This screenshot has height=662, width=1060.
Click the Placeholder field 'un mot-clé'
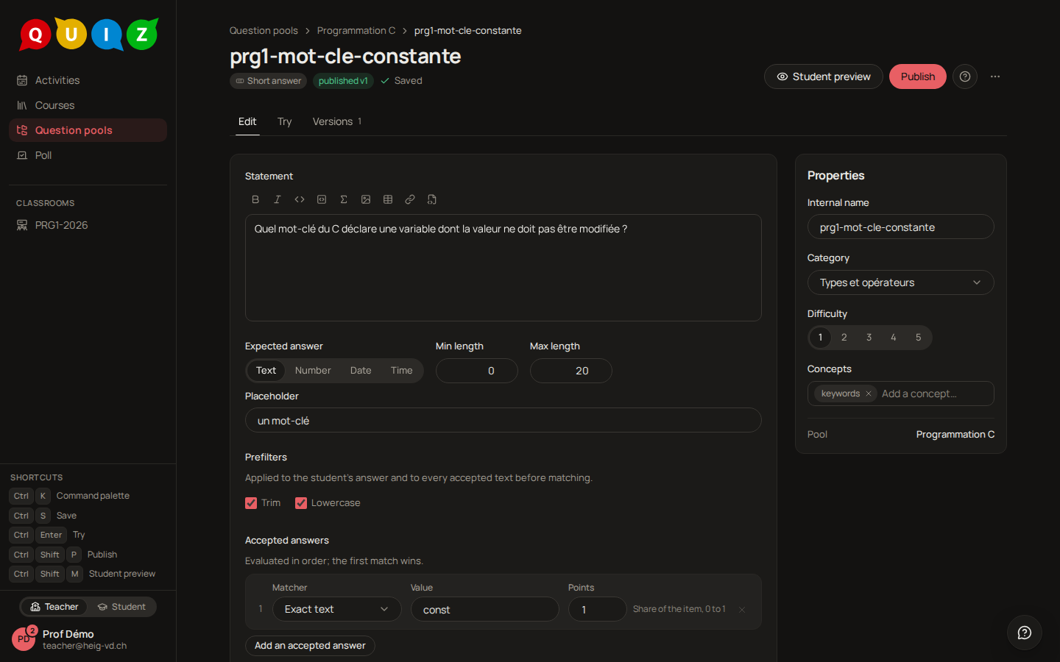tap(504, 420)
